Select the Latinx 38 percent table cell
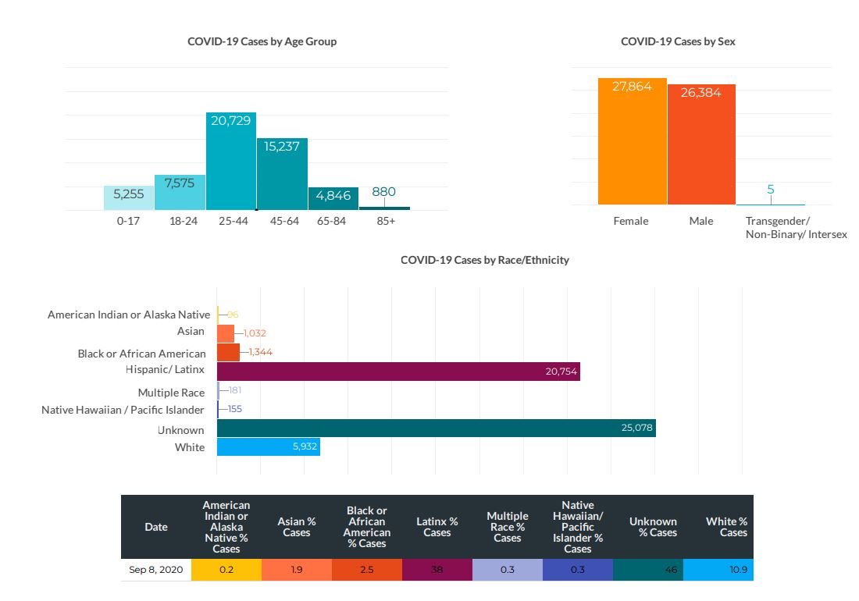This screenshot has height=601, width=859. [x=437, y=570]
